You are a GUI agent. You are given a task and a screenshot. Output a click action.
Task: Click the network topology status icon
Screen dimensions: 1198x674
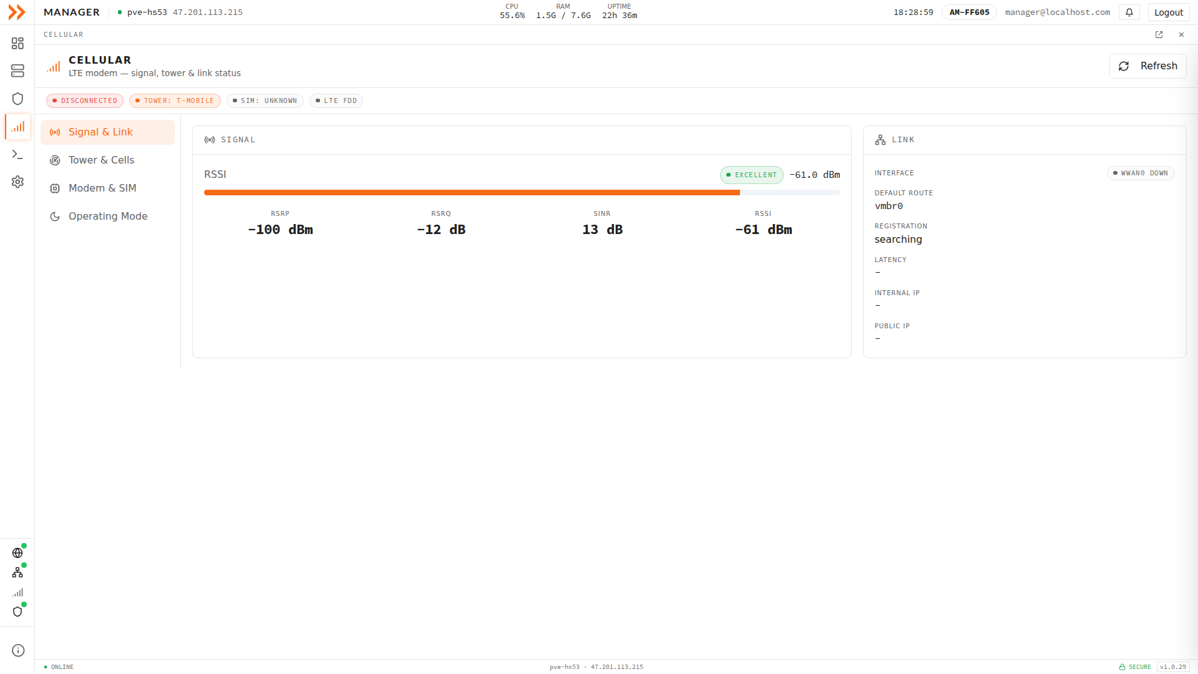(x=17, y=572)
